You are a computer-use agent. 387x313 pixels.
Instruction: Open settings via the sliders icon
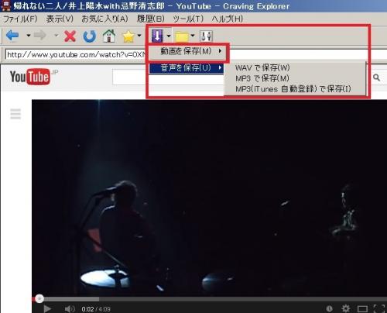point(206,36)
